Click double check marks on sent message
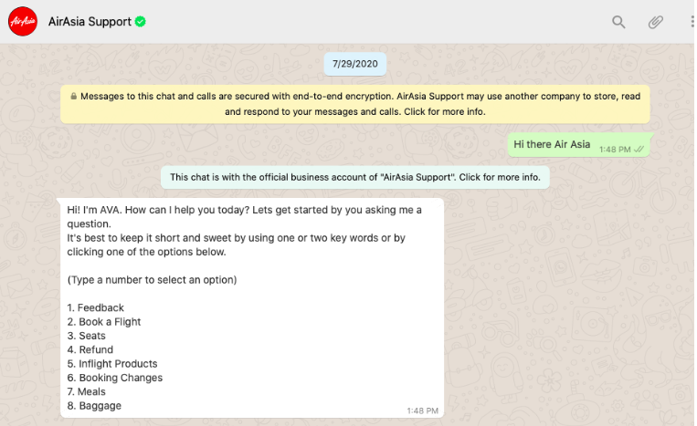This screenshot has height=426, width=697. coord(639,150)
